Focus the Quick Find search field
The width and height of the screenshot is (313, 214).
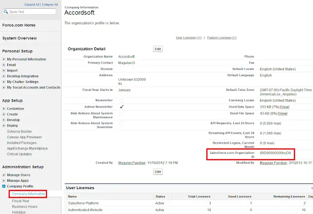29,12
